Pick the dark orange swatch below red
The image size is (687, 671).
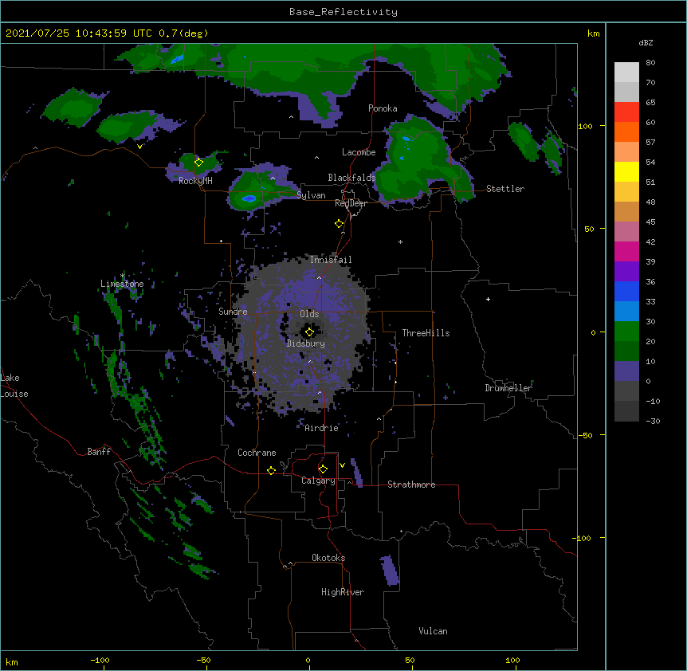click(x=626, y=131)
